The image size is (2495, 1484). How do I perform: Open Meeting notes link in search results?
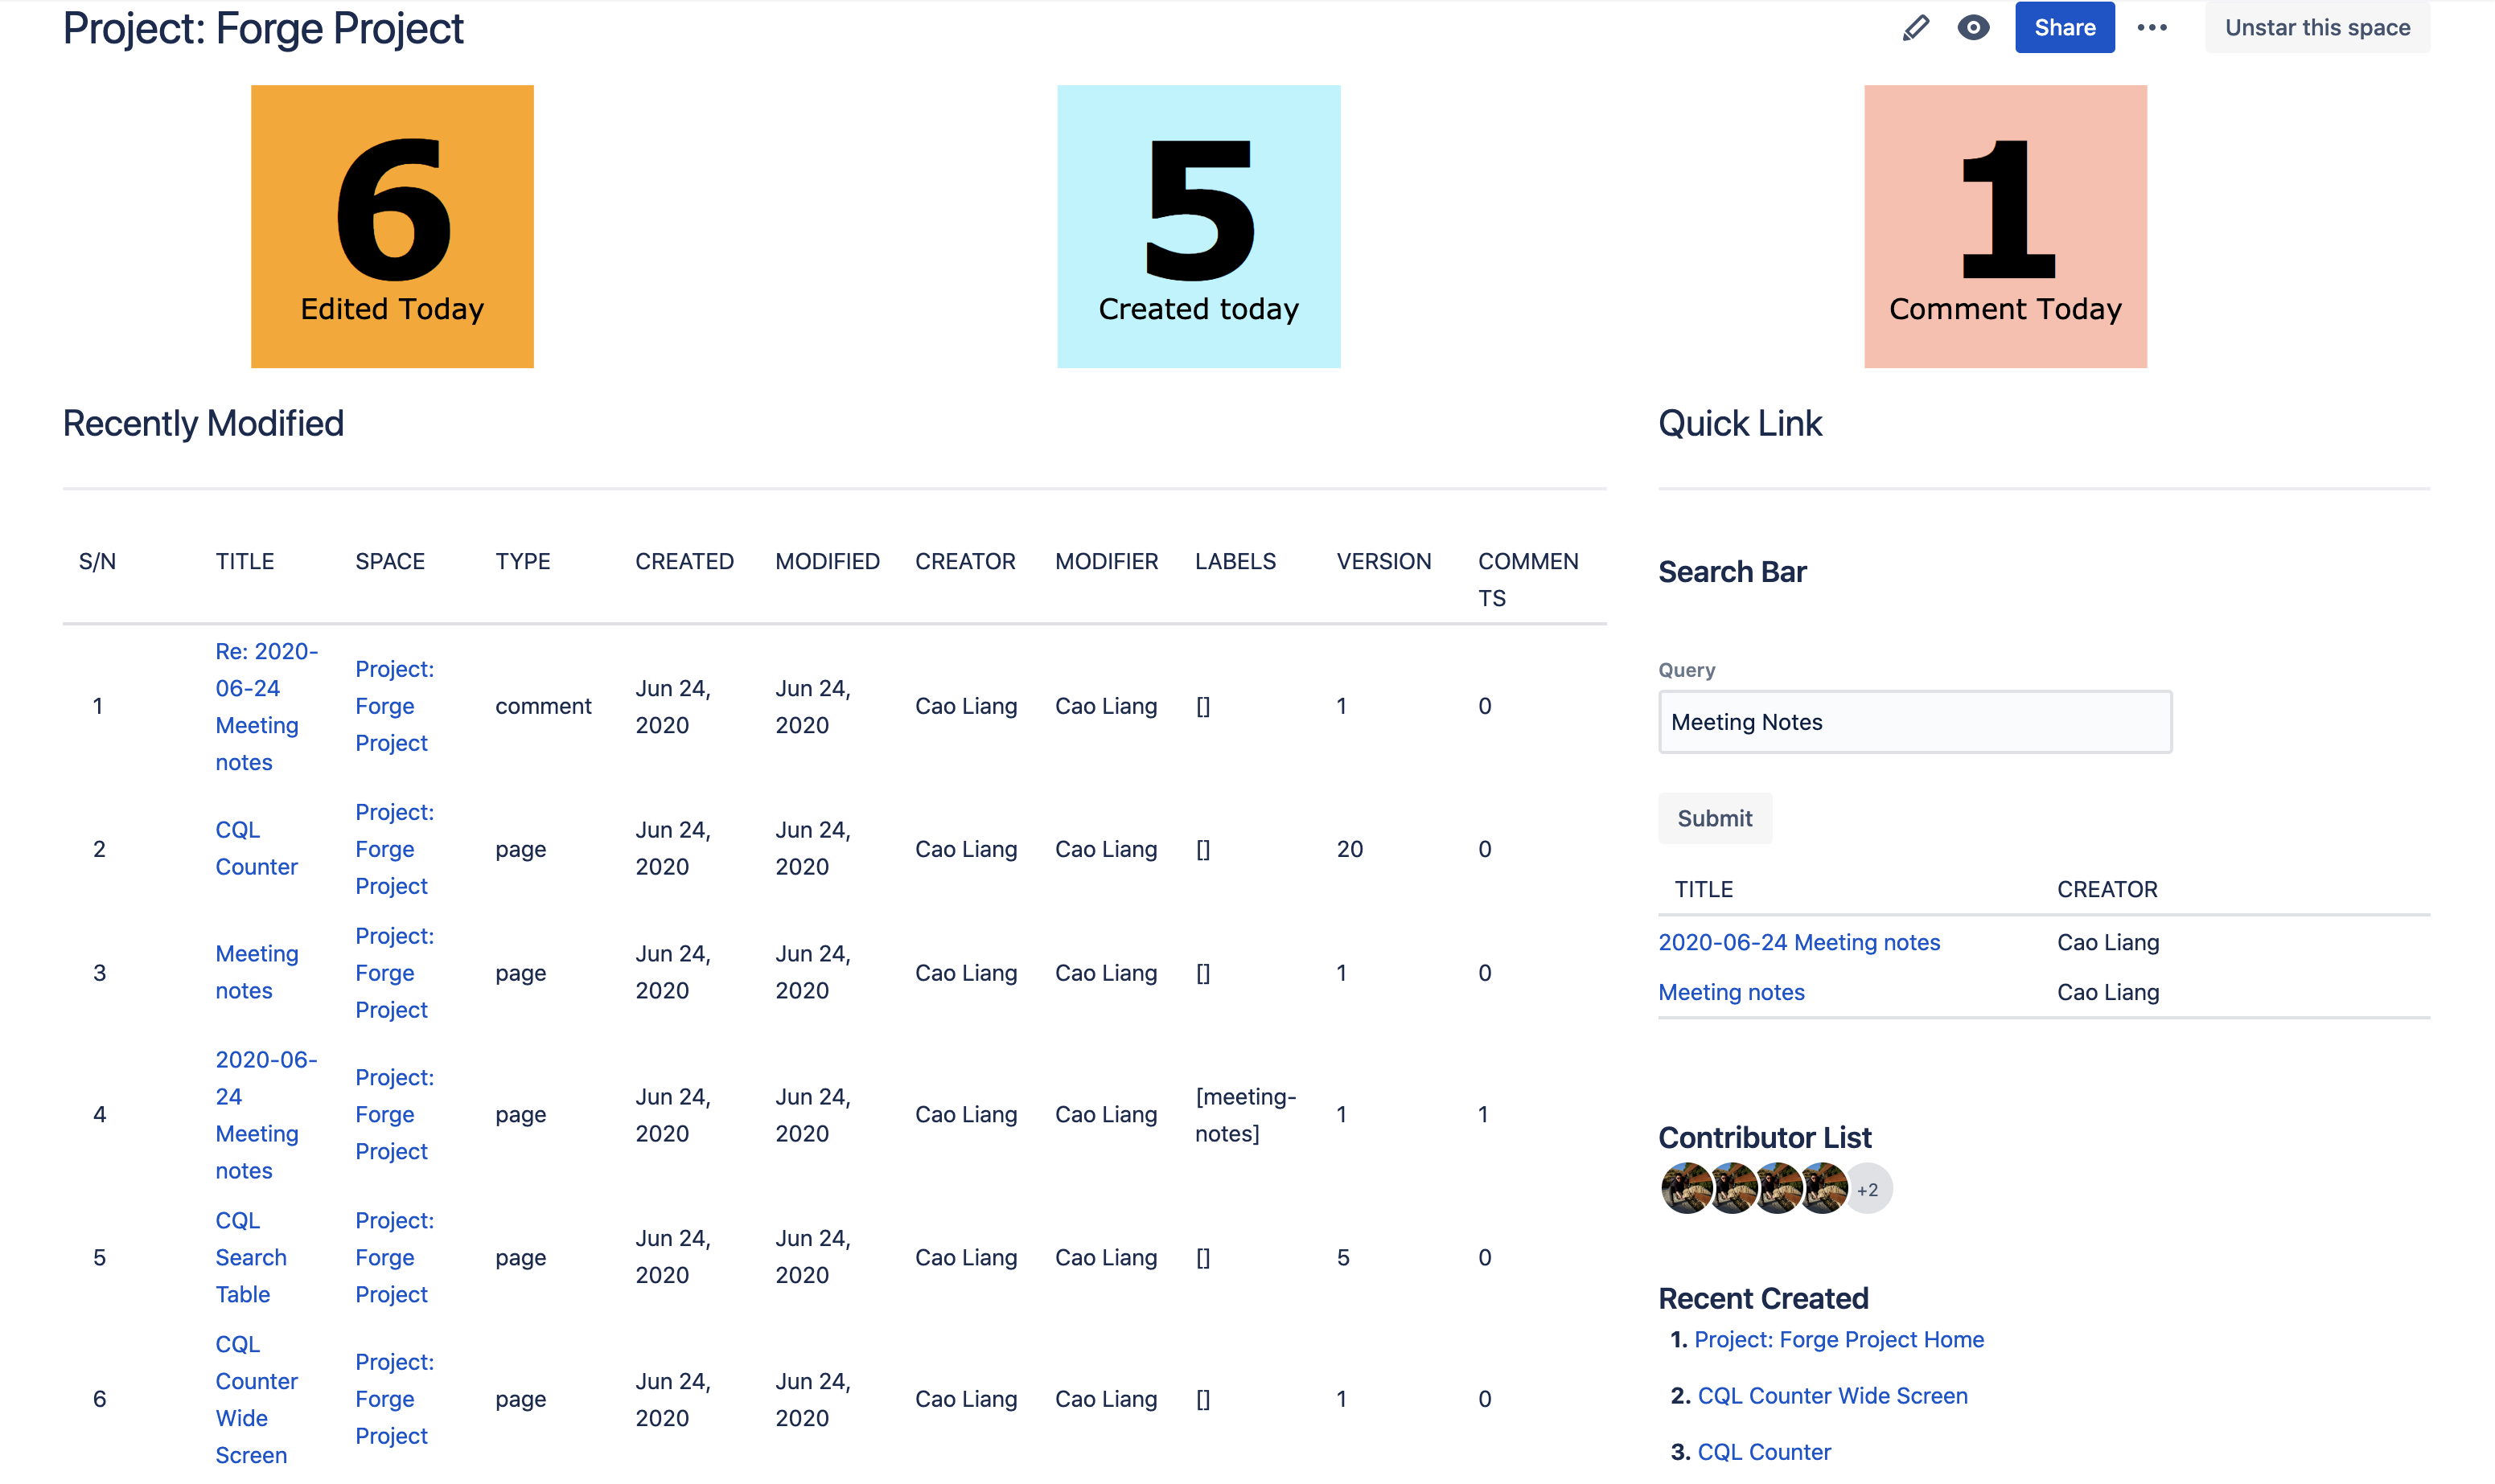[1731, 992]
